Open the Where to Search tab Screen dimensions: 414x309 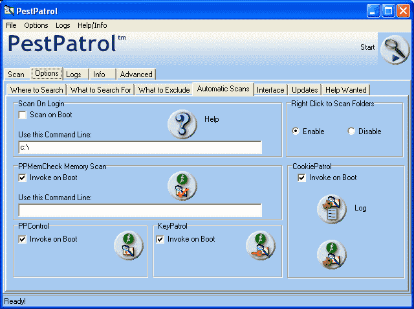click(x=37, y=90)
